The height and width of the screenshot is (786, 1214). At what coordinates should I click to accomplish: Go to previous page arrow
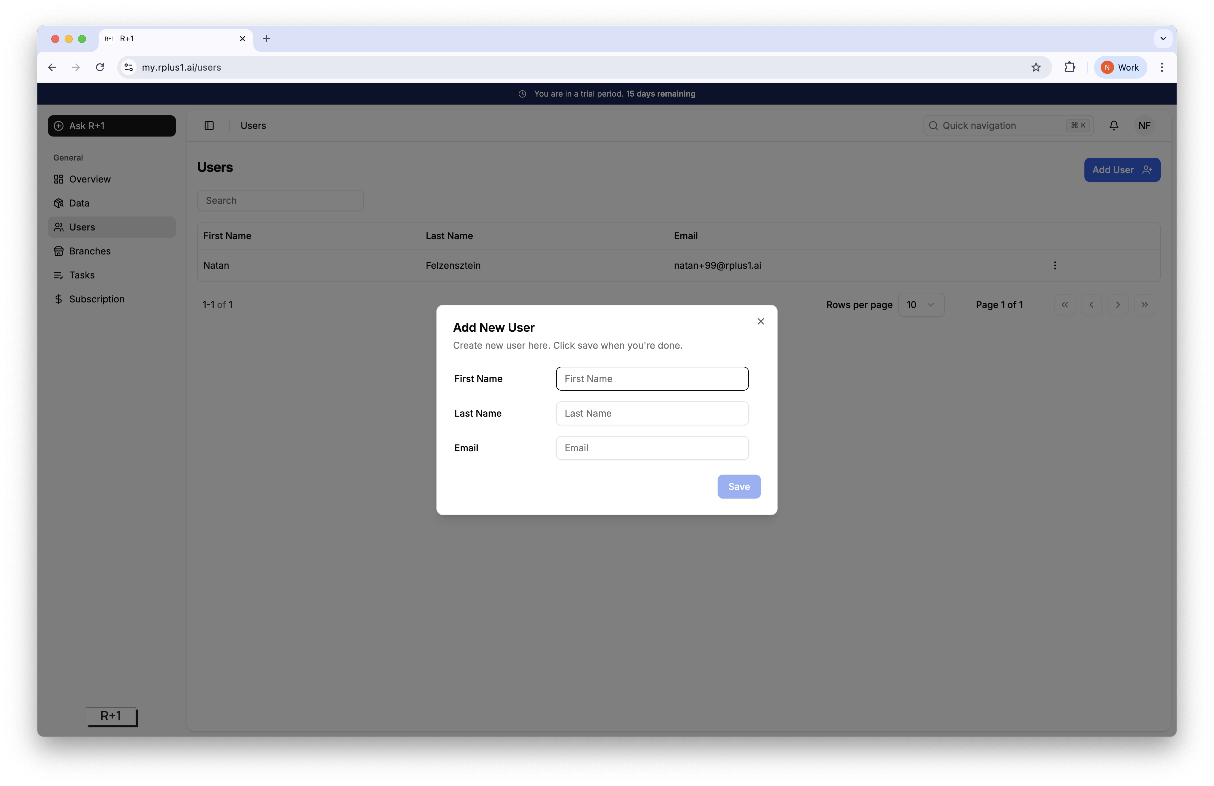(x=1091, y=304)
